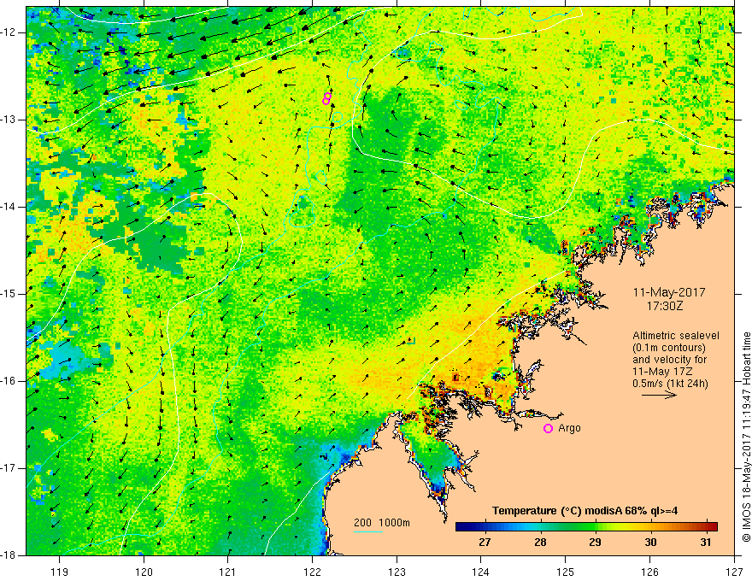Click the 'Altimetric sealevel' text
Image resolution: width=752 pixels, height=581 pixels.
pyautogui.click(x=676, y=336)
